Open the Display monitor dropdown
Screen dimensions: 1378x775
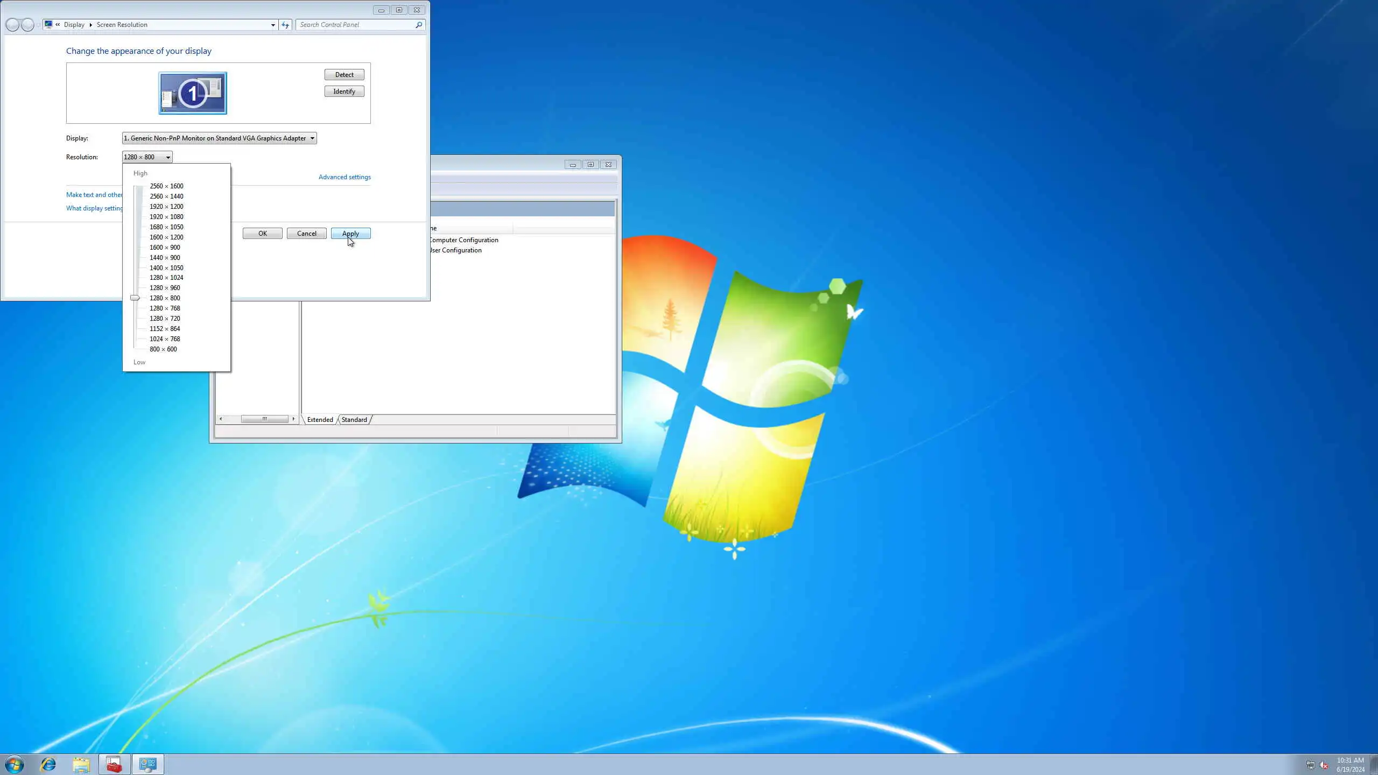[219, 138]
